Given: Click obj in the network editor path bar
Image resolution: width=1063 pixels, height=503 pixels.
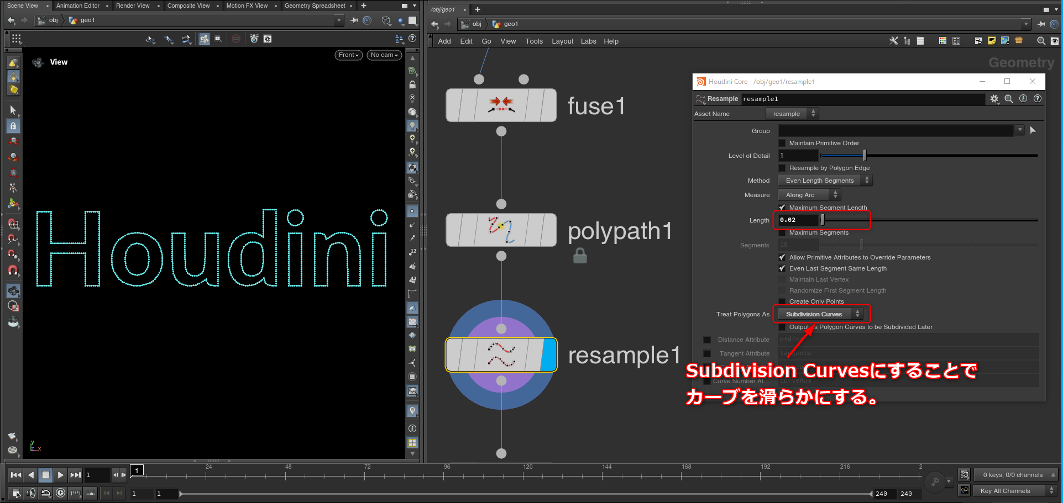Looking at the screenshot, I should [x=476, y=24].
